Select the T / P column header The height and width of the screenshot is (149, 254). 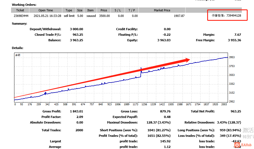(132, 10)
